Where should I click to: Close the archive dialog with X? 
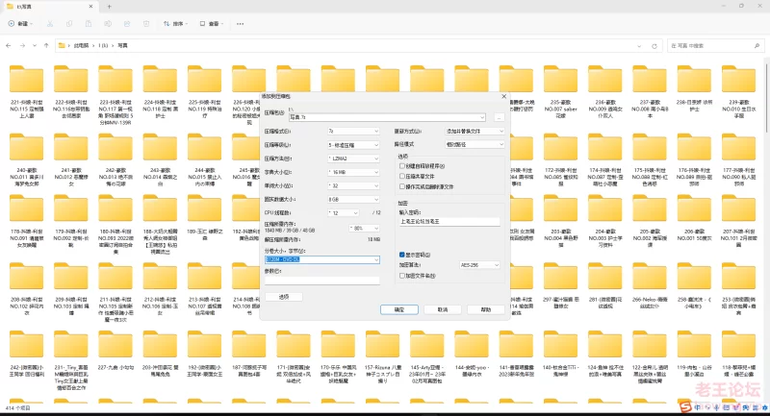tap(503, 96)
